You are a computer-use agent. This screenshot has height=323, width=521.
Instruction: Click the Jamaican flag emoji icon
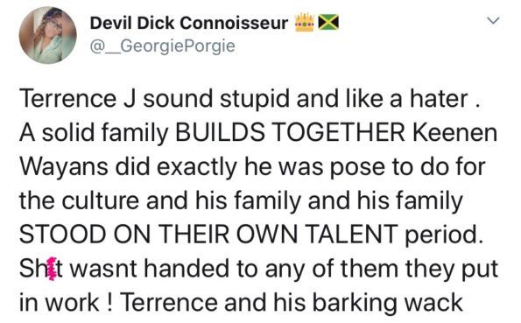[x=328, y=22]
